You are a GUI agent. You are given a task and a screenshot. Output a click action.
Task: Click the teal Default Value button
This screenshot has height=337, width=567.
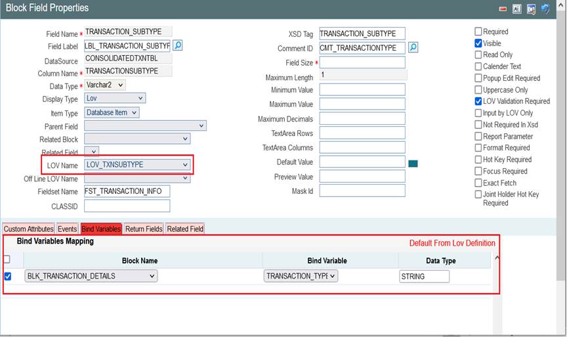point(413,164)
